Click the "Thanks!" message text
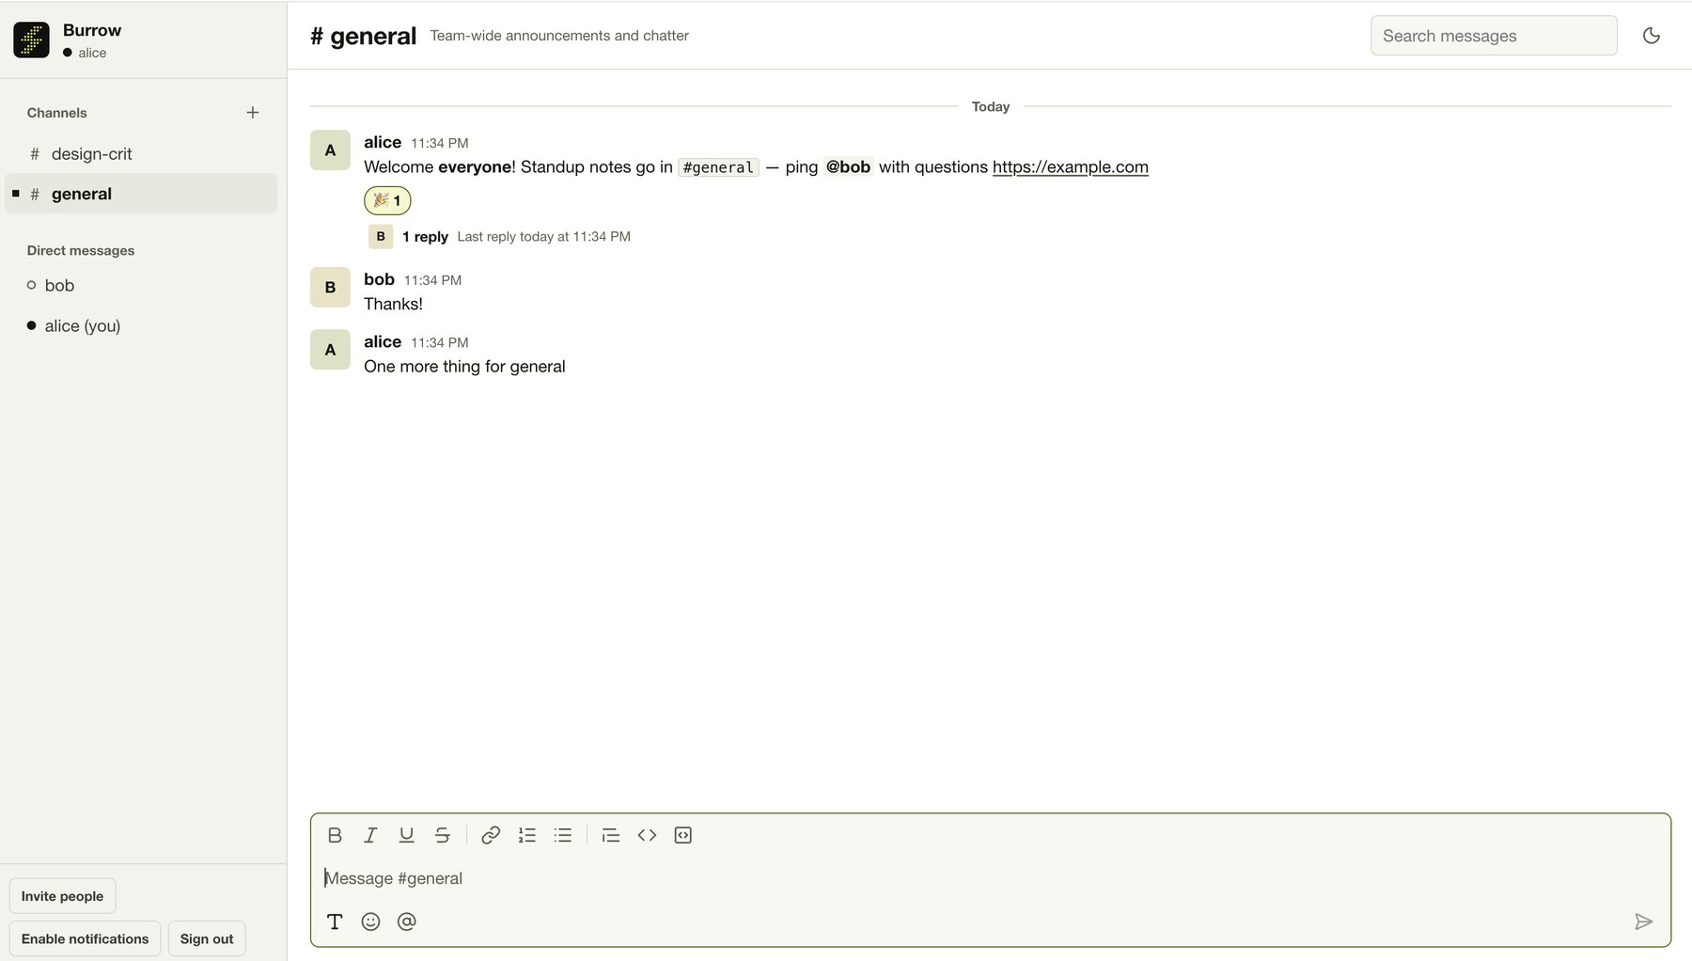 (x=393, y=305)
